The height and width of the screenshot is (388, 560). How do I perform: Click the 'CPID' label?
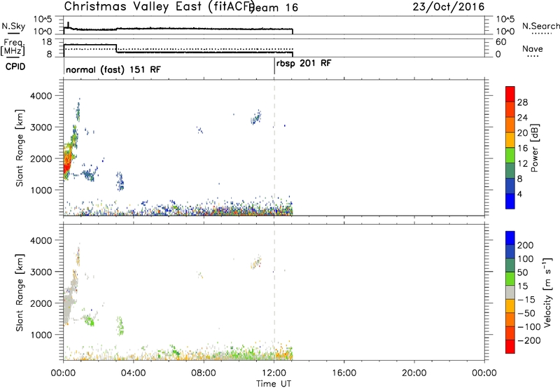point(15,67)
